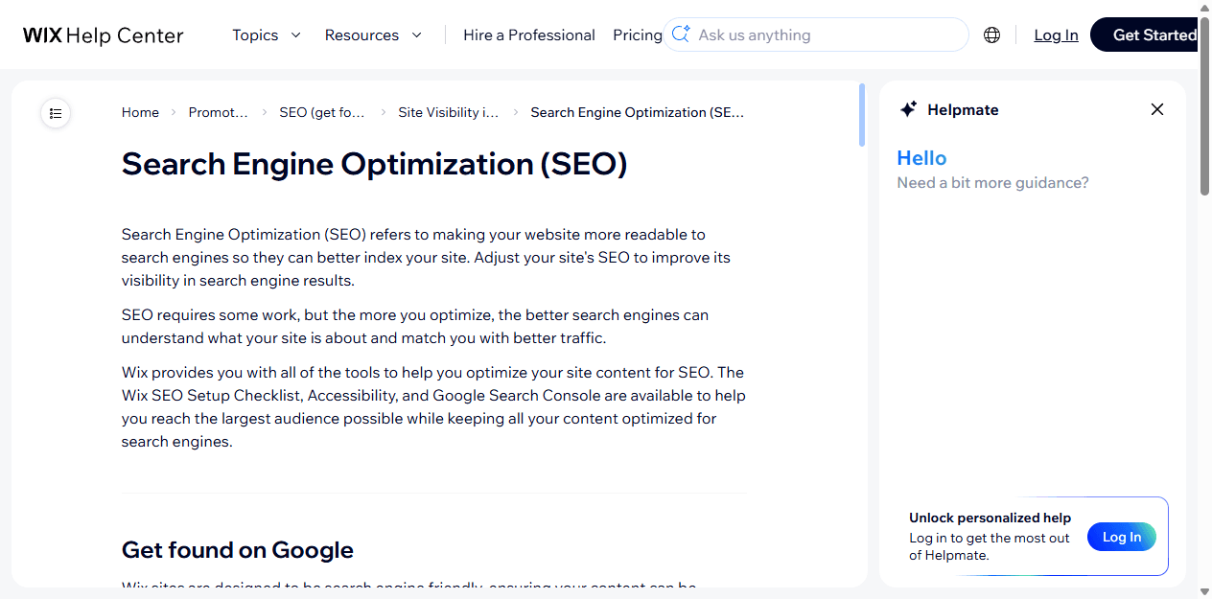
Task: Focus the Ask us anything search field
Action: (x=816, y=35)
